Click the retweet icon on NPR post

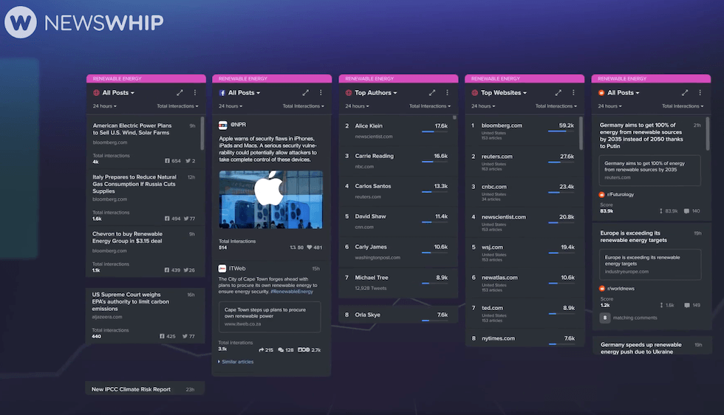pos(293,247)
